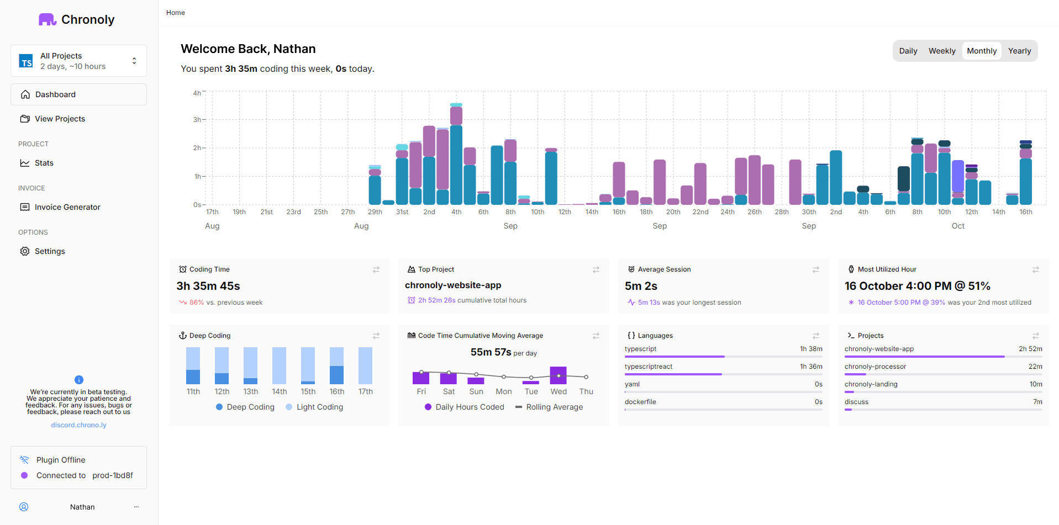
Task: Click the swap icon on Coding Time card
Action: 376,269
